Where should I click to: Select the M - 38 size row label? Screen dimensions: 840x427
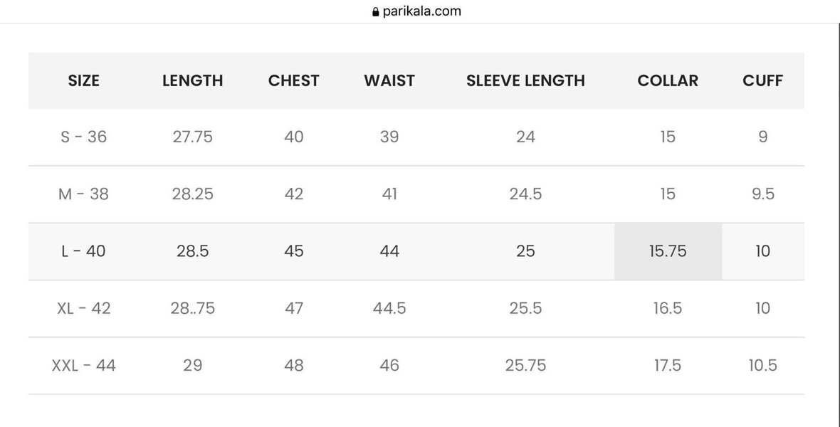[x=83, y=194]
